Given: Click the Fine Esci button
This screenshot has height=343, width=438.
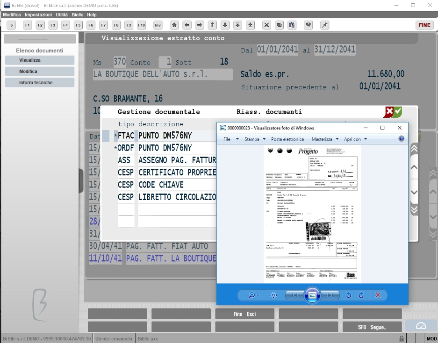Looking at the screenshot, I should (x=244, y=314).
